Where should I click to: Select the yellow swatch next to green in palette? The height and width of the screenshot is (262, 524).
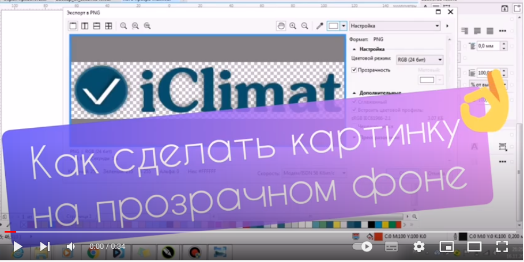[x=385, y=225]
